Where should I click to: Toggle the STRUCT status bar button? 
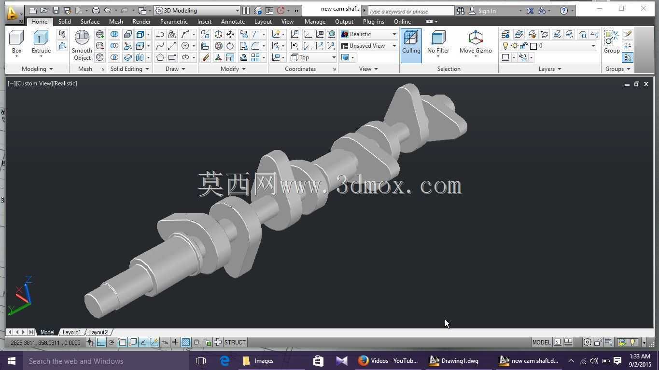click(x=235, y=342)
